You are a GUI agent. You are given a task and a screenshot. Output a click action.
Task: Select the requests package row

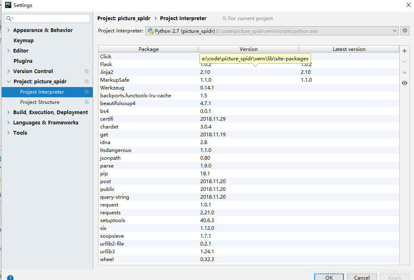coord(249,212)
